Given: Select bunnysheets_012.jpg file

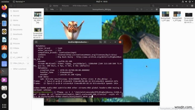Looking at the screenshot, I should click(x=177, y=16).
